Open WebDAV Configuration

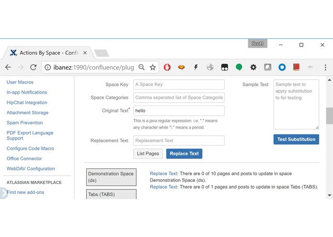pos(31,168)
